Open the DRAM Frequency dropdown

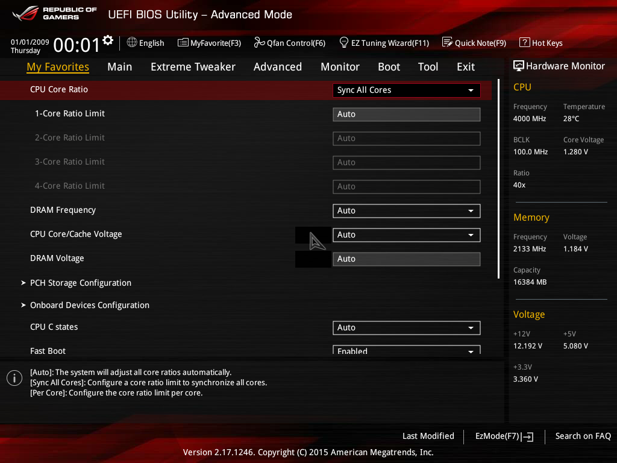point(406,211)
